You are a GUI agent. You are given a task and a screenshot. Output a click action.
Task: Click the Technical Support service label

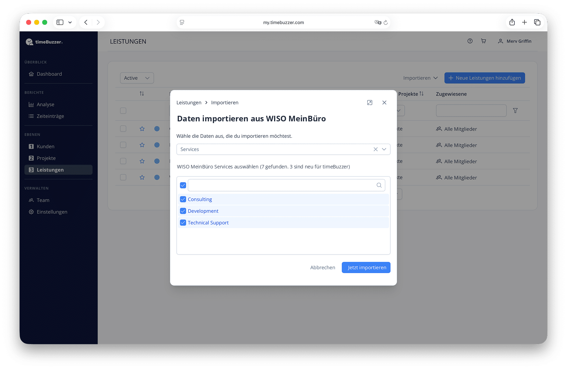pyautogui.click(x=208, y=223)
